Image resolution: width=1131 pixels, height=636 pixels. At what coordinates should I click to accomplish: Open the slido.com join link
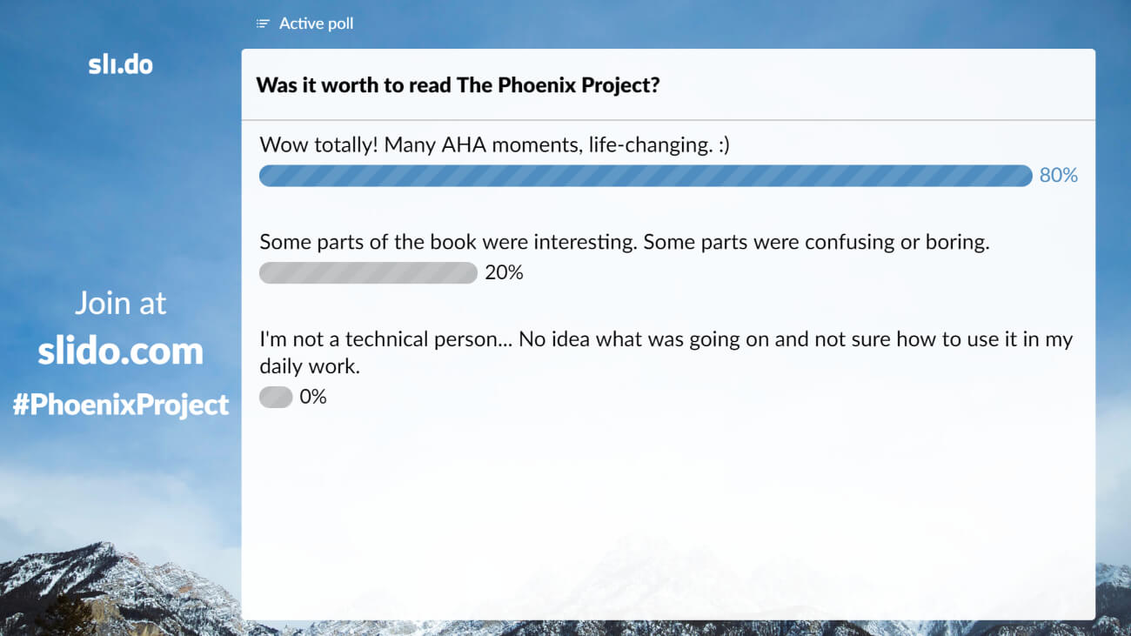click(120, 351)
